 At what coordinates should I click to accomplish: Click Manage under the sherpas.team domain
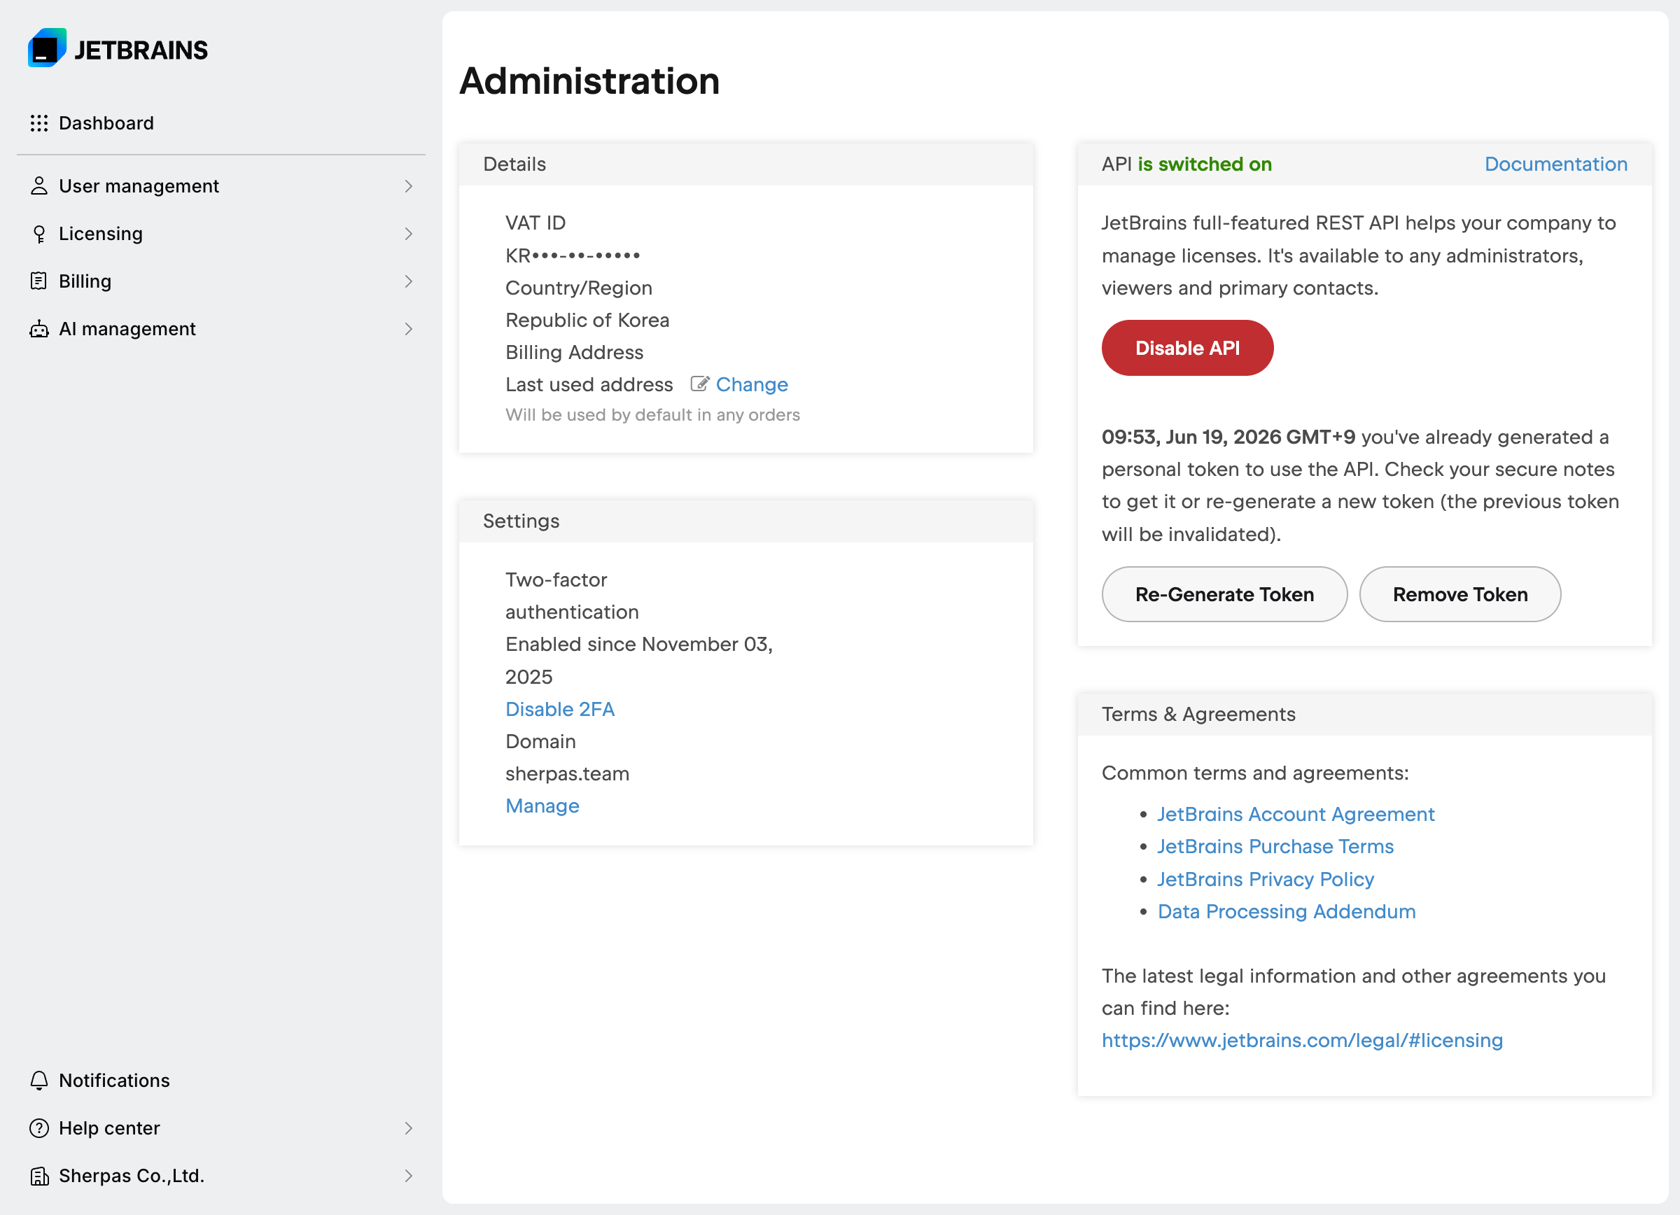542,806
